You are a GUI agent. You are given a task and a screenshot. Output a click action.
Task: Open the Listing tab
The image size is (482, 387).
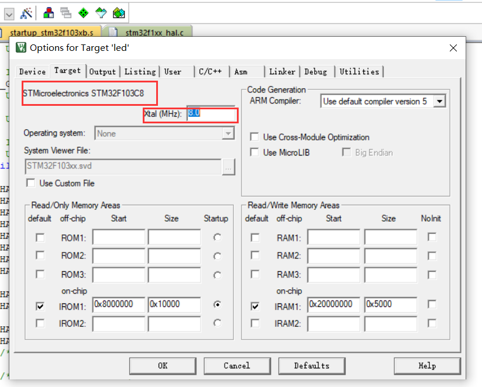pos(140,71)
